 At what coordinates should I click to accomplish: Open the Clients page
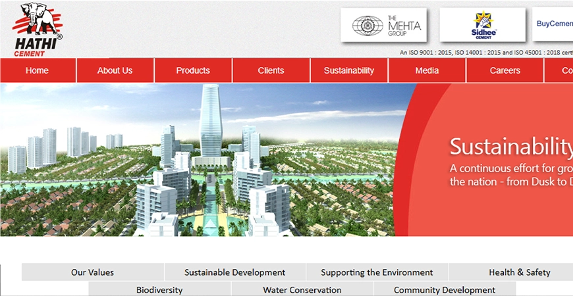coord(271,70)
